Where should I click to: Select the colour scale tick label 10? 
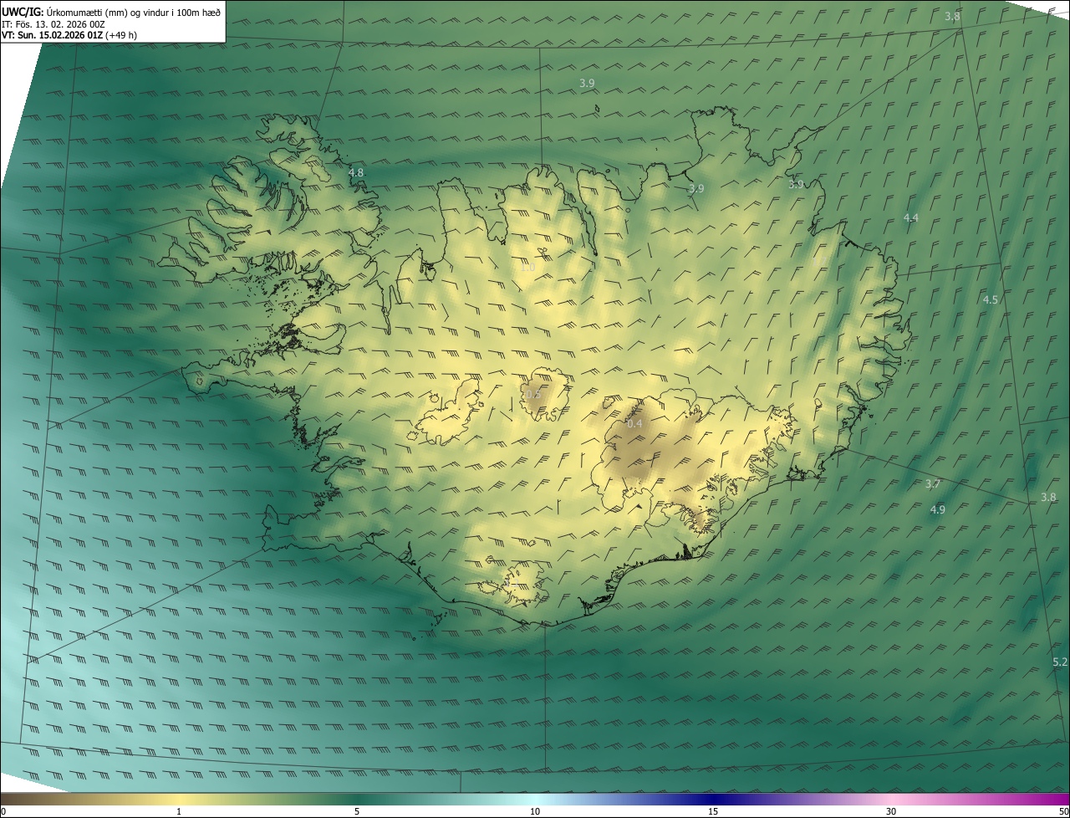pyautogui.click(x=535, y=811)
